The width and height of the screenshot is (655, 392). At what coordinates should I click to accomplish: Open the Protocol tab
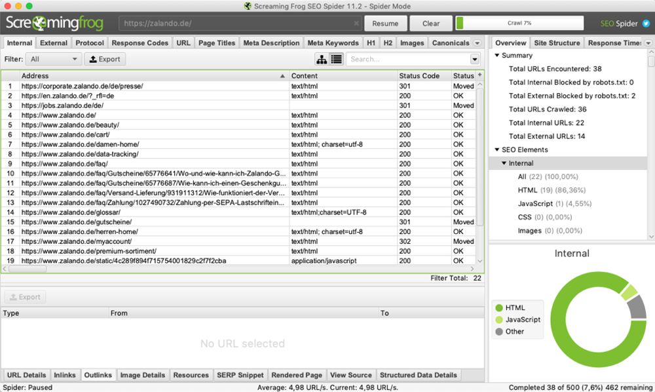click(x=89, y=43)
